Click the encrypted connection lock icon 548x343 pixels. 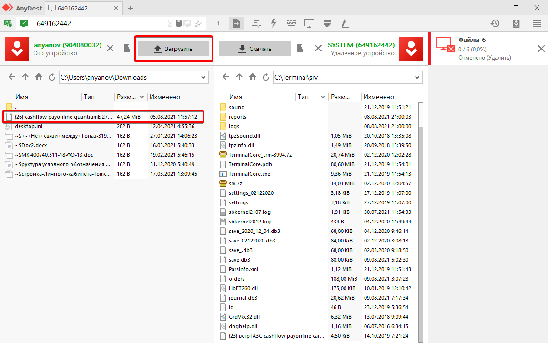(x=8, y=23)
